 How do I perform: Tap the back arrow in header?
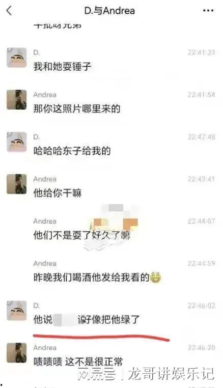click(9, 10)
